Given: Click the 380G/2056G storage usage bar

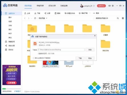Looking at the screenshot, I should click(11, 89).
